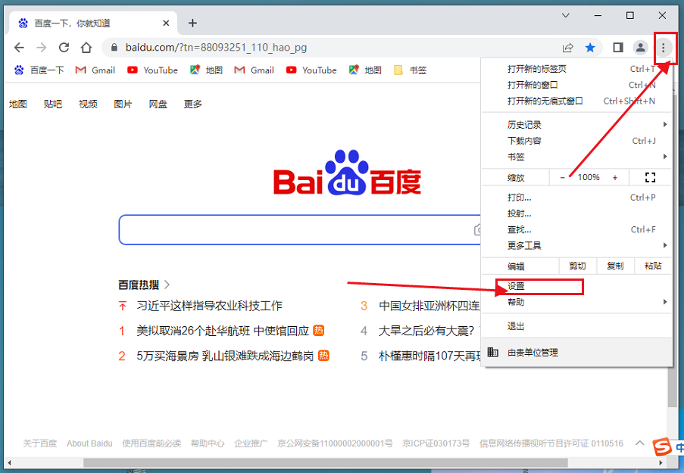
Task: Decrease zoom with minus button
Action: 562,177
